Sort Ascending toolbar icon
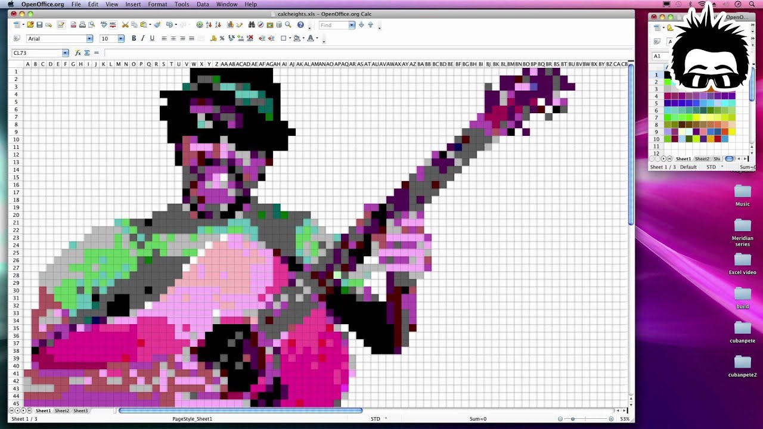Image resolution: width=763 pixels, height=429 pixels. click(x=209, y=24)
